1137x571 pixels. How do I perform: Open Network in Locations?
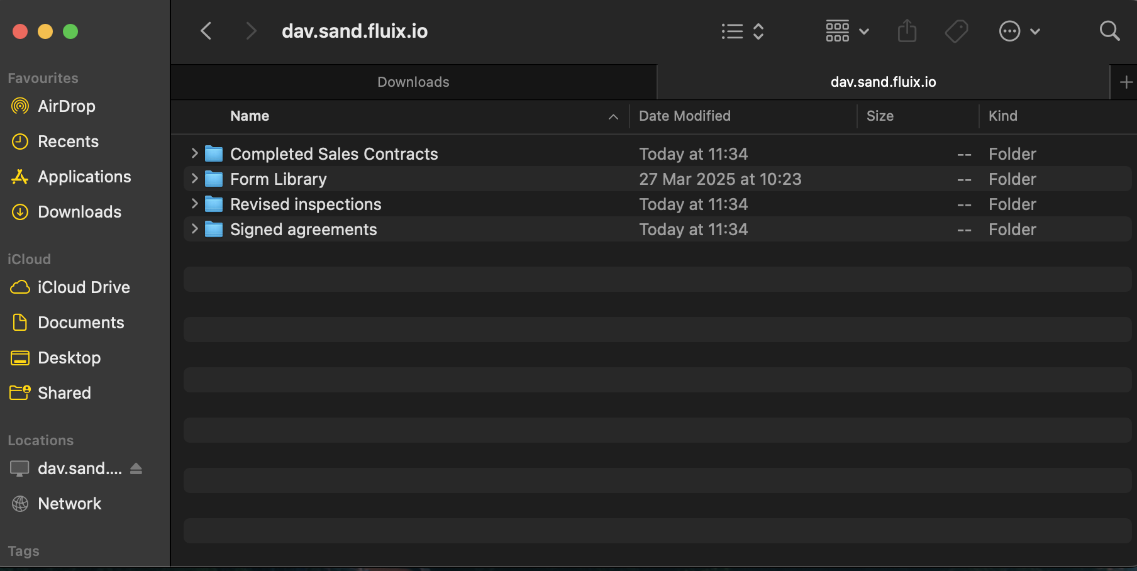[69, 504]
